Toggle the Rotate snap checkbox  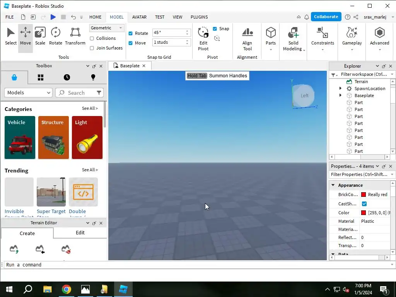coord(131,33)
